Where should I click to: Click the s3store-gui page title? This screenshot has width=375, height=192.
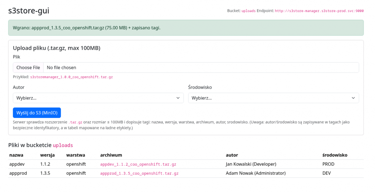(29, 11)
